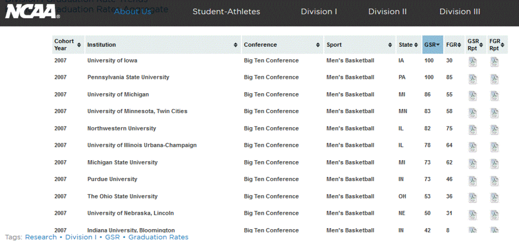Screen dimensions: 519x249
Task: Sort table by Conference column
Action: point(282,45)
